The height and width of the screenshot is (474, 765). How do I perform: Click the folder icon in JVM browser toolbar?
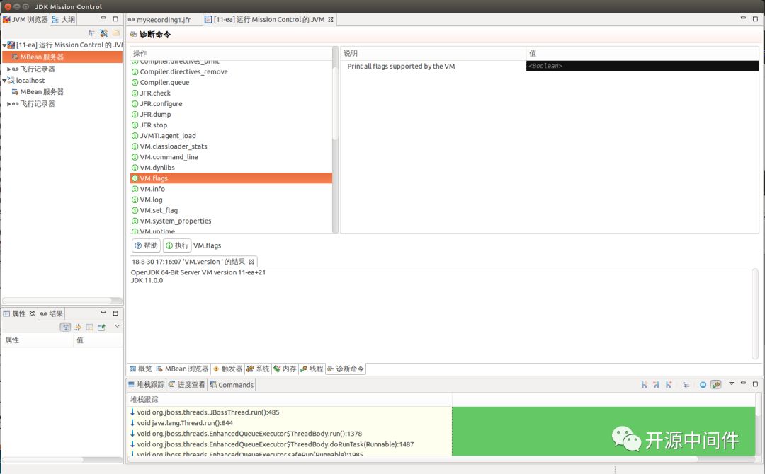116,33
